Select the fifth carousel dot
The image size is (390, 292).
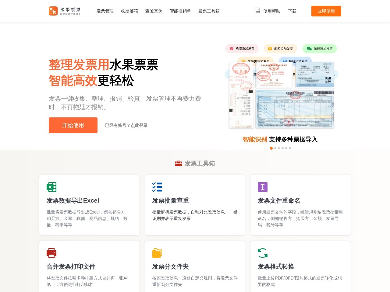click(x=286, y=148)
